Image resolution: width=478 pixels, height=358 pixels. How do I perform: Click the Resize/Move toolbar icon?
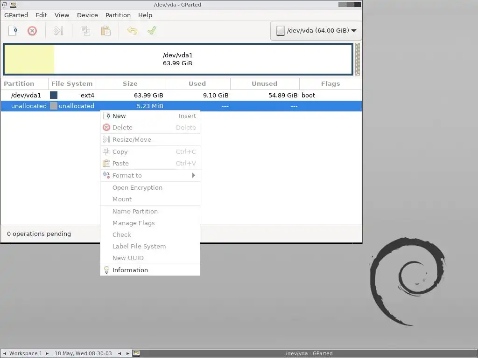58,31
